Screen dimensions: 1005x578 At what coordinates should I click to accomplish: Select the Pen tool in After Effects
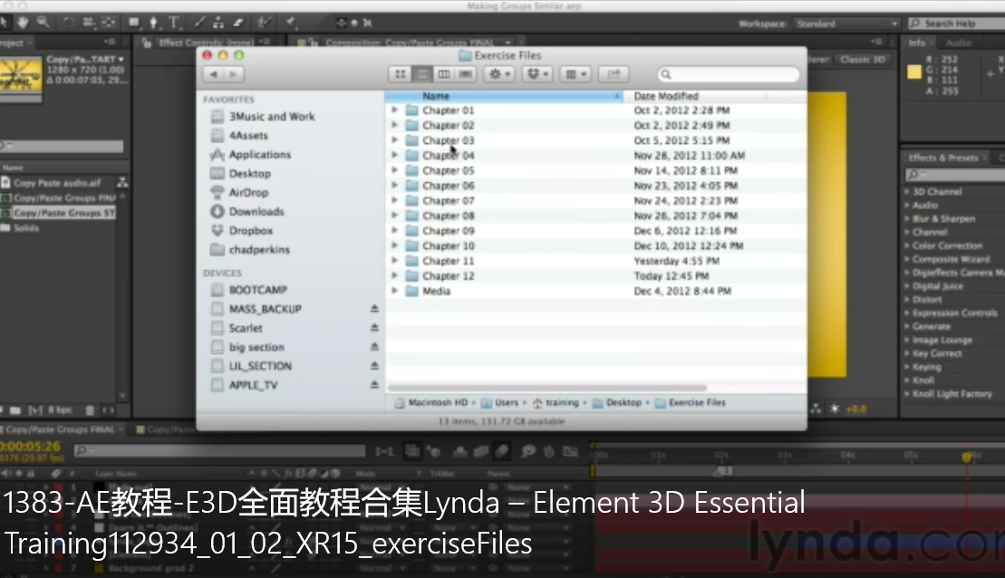click(154, 23)
